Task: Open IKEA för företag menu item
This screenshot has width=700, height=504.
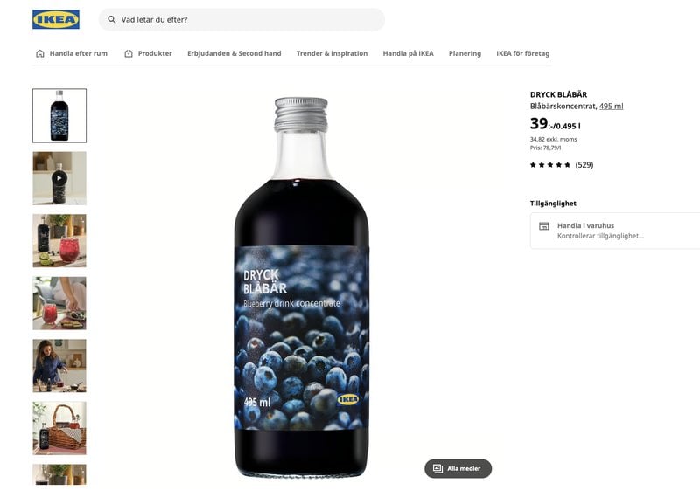Action: 522,53
